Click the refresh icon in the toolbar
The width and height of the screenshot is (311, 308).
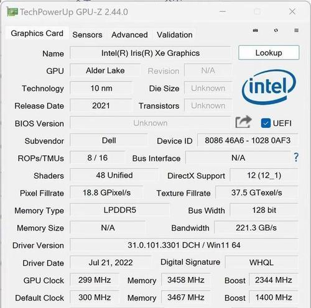pos(276,30)
